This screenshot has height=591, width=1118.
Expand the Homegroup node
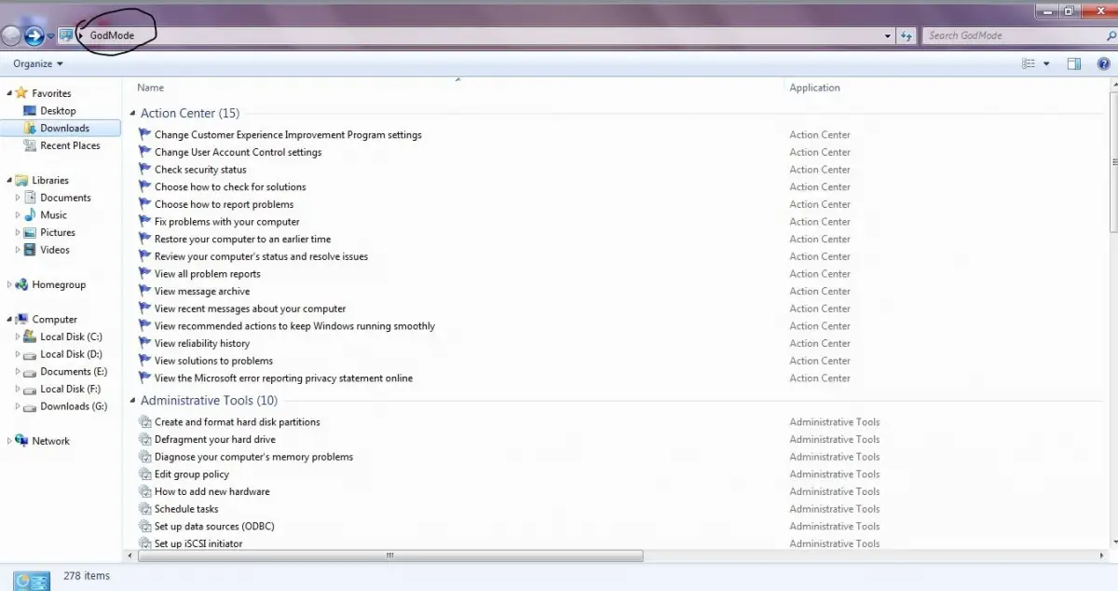click(x=9, y=284)
